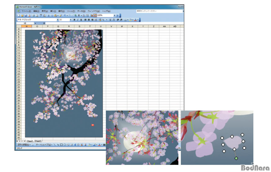The image size is (271, 172).
Task: Select column header AA
Action: [x=164, y=26]
